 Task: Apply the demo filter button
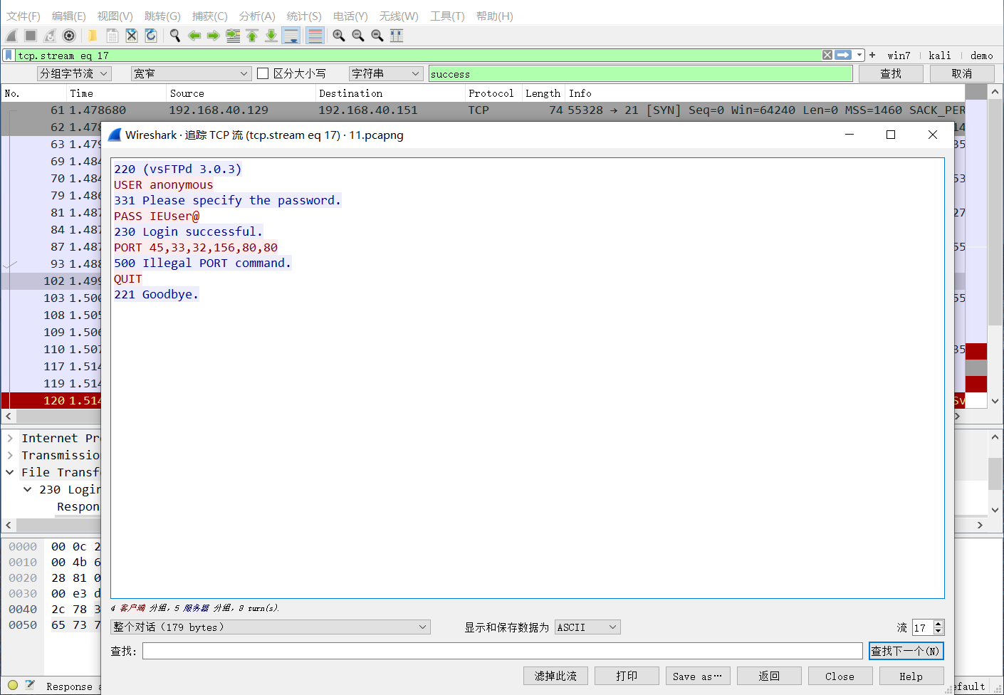pos(981,56)
